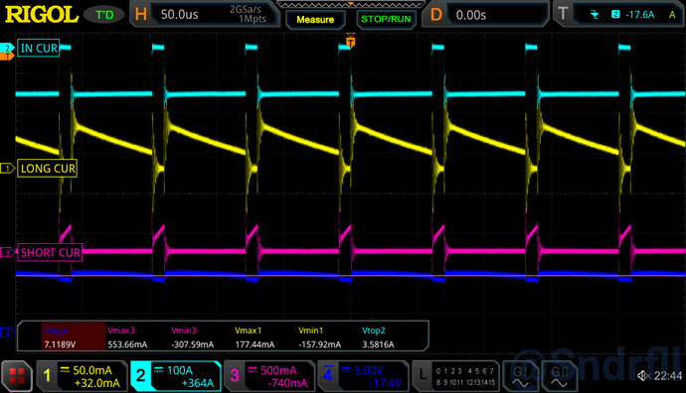
Task: Open the delay 0.00s setting
Action: (486, 15)
